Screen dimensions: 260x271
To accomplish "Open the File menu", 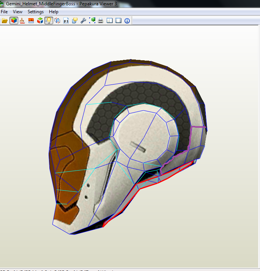I will [x=4, y=12].
